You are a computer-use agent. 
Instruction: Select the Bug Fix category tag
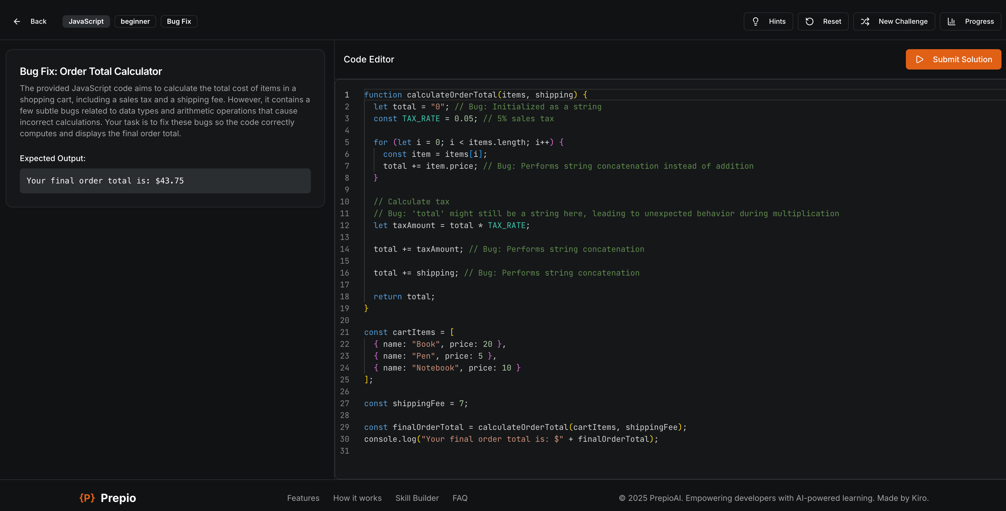pos(179,21)
